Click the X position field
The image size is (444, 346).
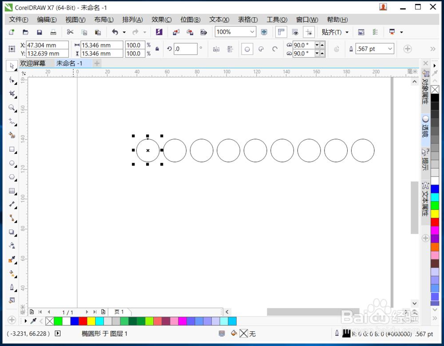pyautogui.click(x=48, y=45)
